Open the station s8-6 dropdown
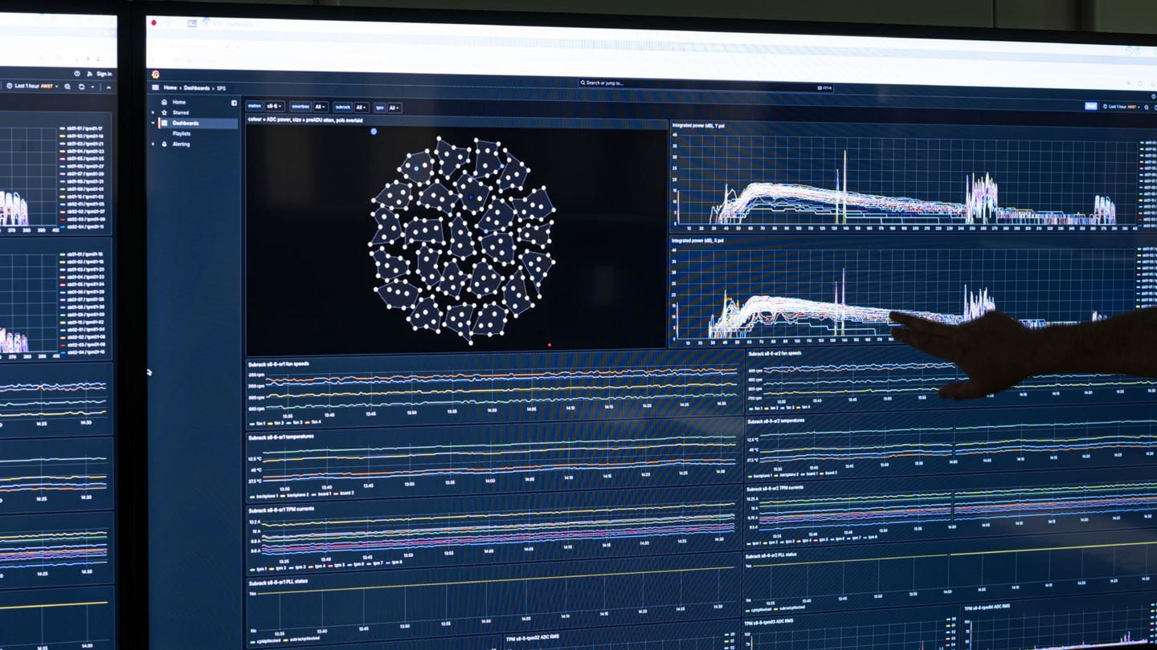1157x650 pixels. pos(274,106)
